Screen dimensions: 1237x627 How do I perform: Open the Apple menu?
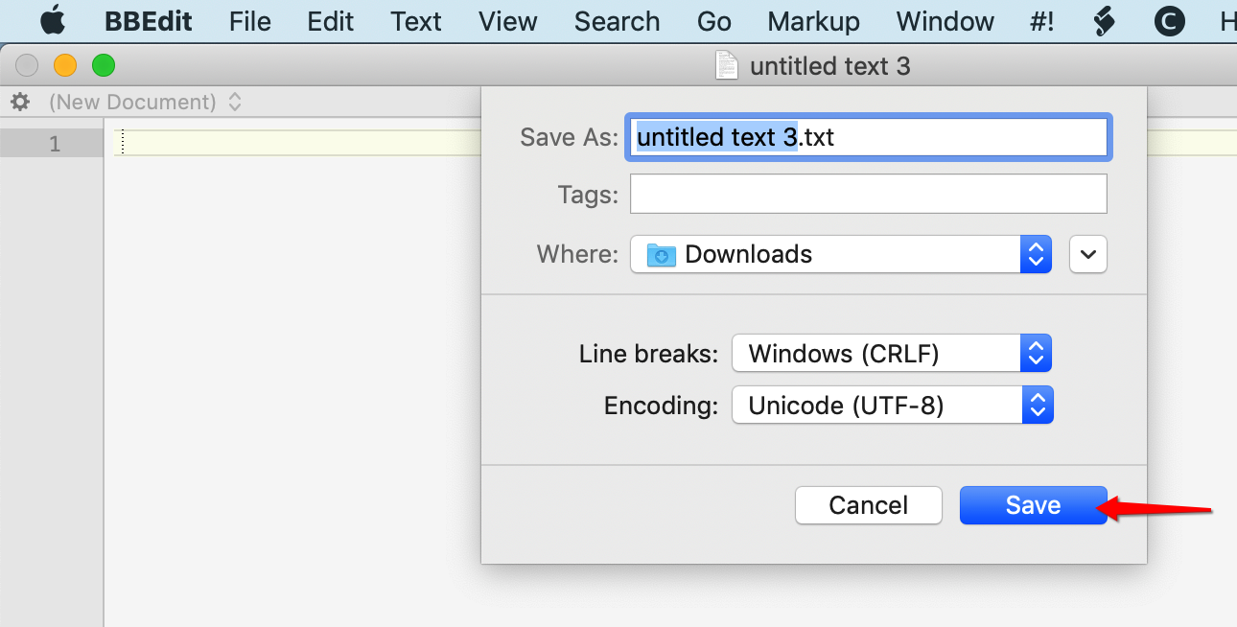point(53,20)
